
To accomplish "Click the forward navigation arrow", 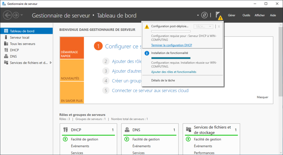I will click(x=16, y=15).
